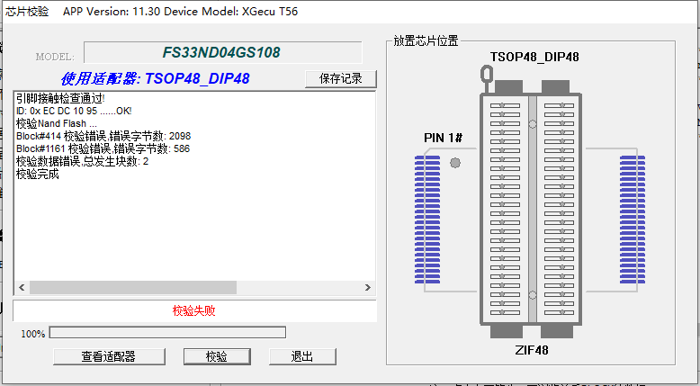Select the Block#1161 error log line
Viewport: 700px width, 386px height.
click(103, 148)
